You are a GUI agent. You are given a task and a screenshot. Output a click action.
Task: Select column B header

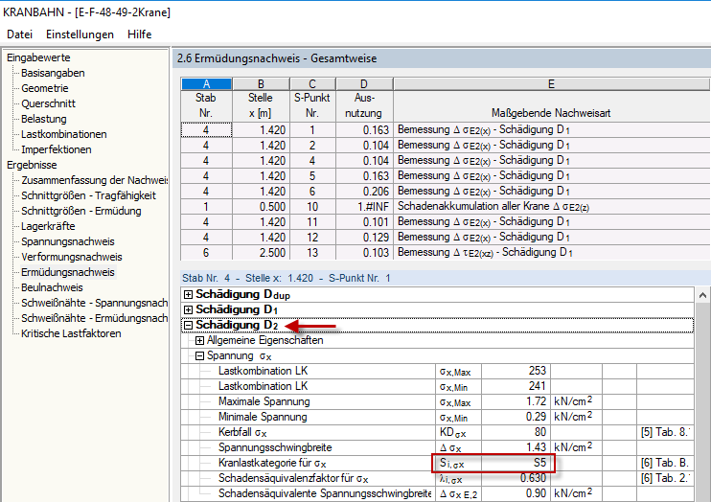[261, 84]
